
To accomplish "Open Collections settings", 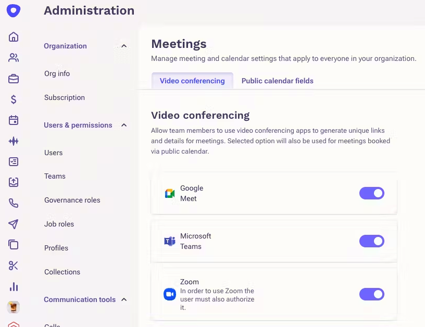I will click(x=62, y=272).
